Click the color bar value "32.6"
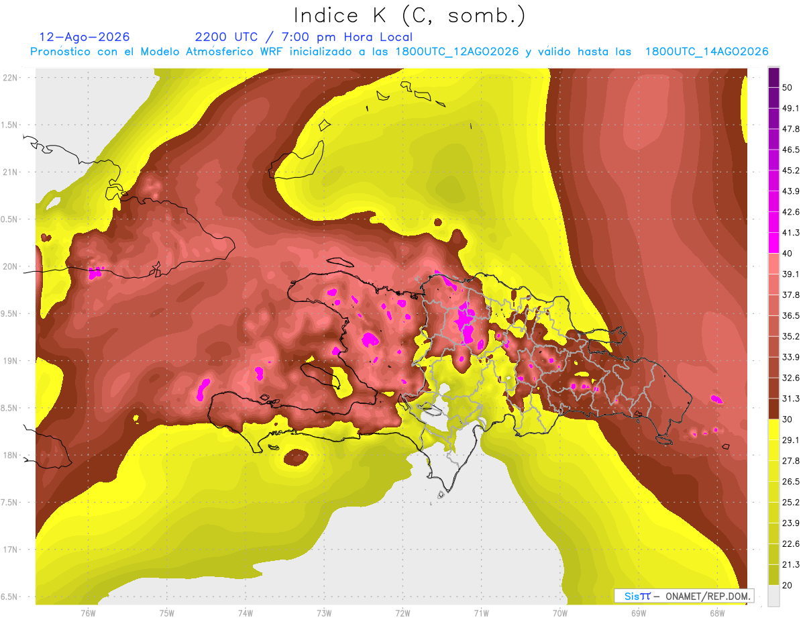 791,378
